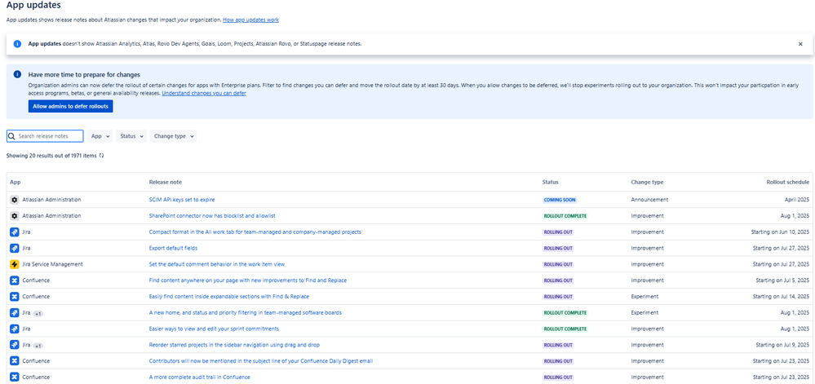815x384 pixels.
Task: Click Starting on Jul 5, 2025 cell
Action: pos(782,280)
